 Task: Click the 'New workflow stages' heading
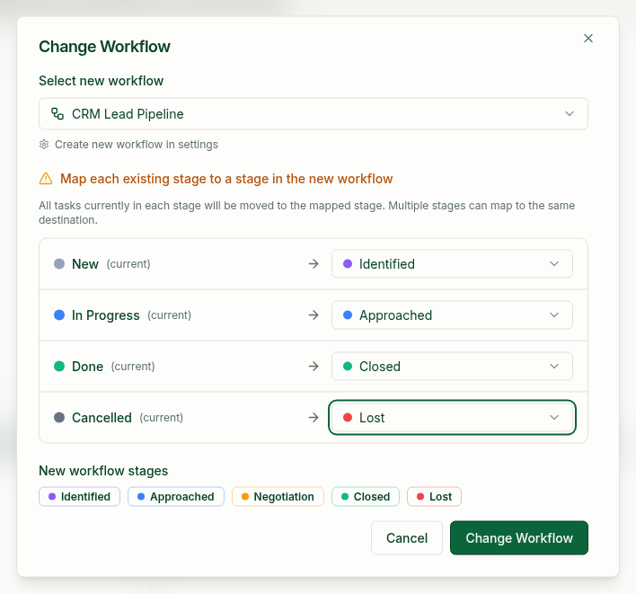[x=103, y=471]
